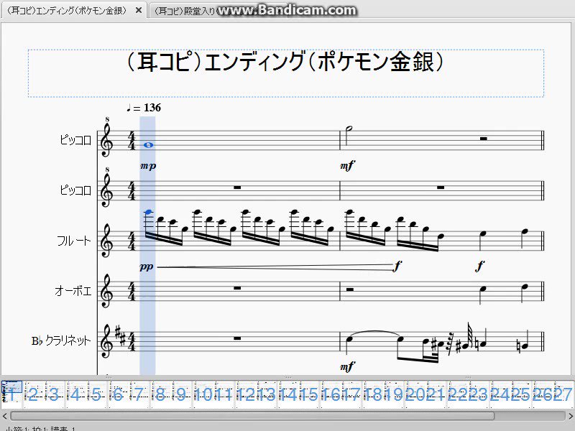Jump to page 6 in the navigator

point(118,394)
